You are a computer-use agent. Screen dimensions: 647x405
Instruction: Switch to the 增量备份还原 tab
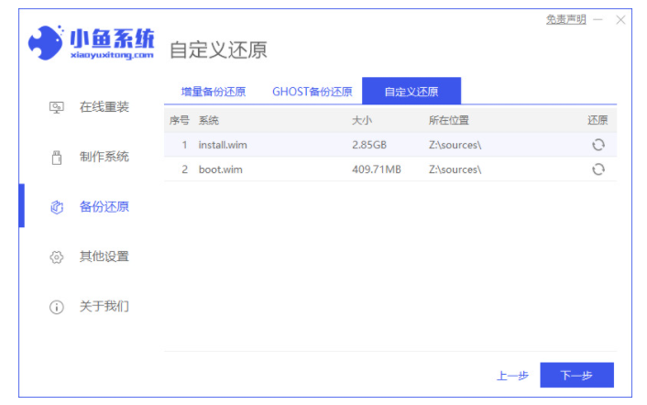tap(214, 92)
